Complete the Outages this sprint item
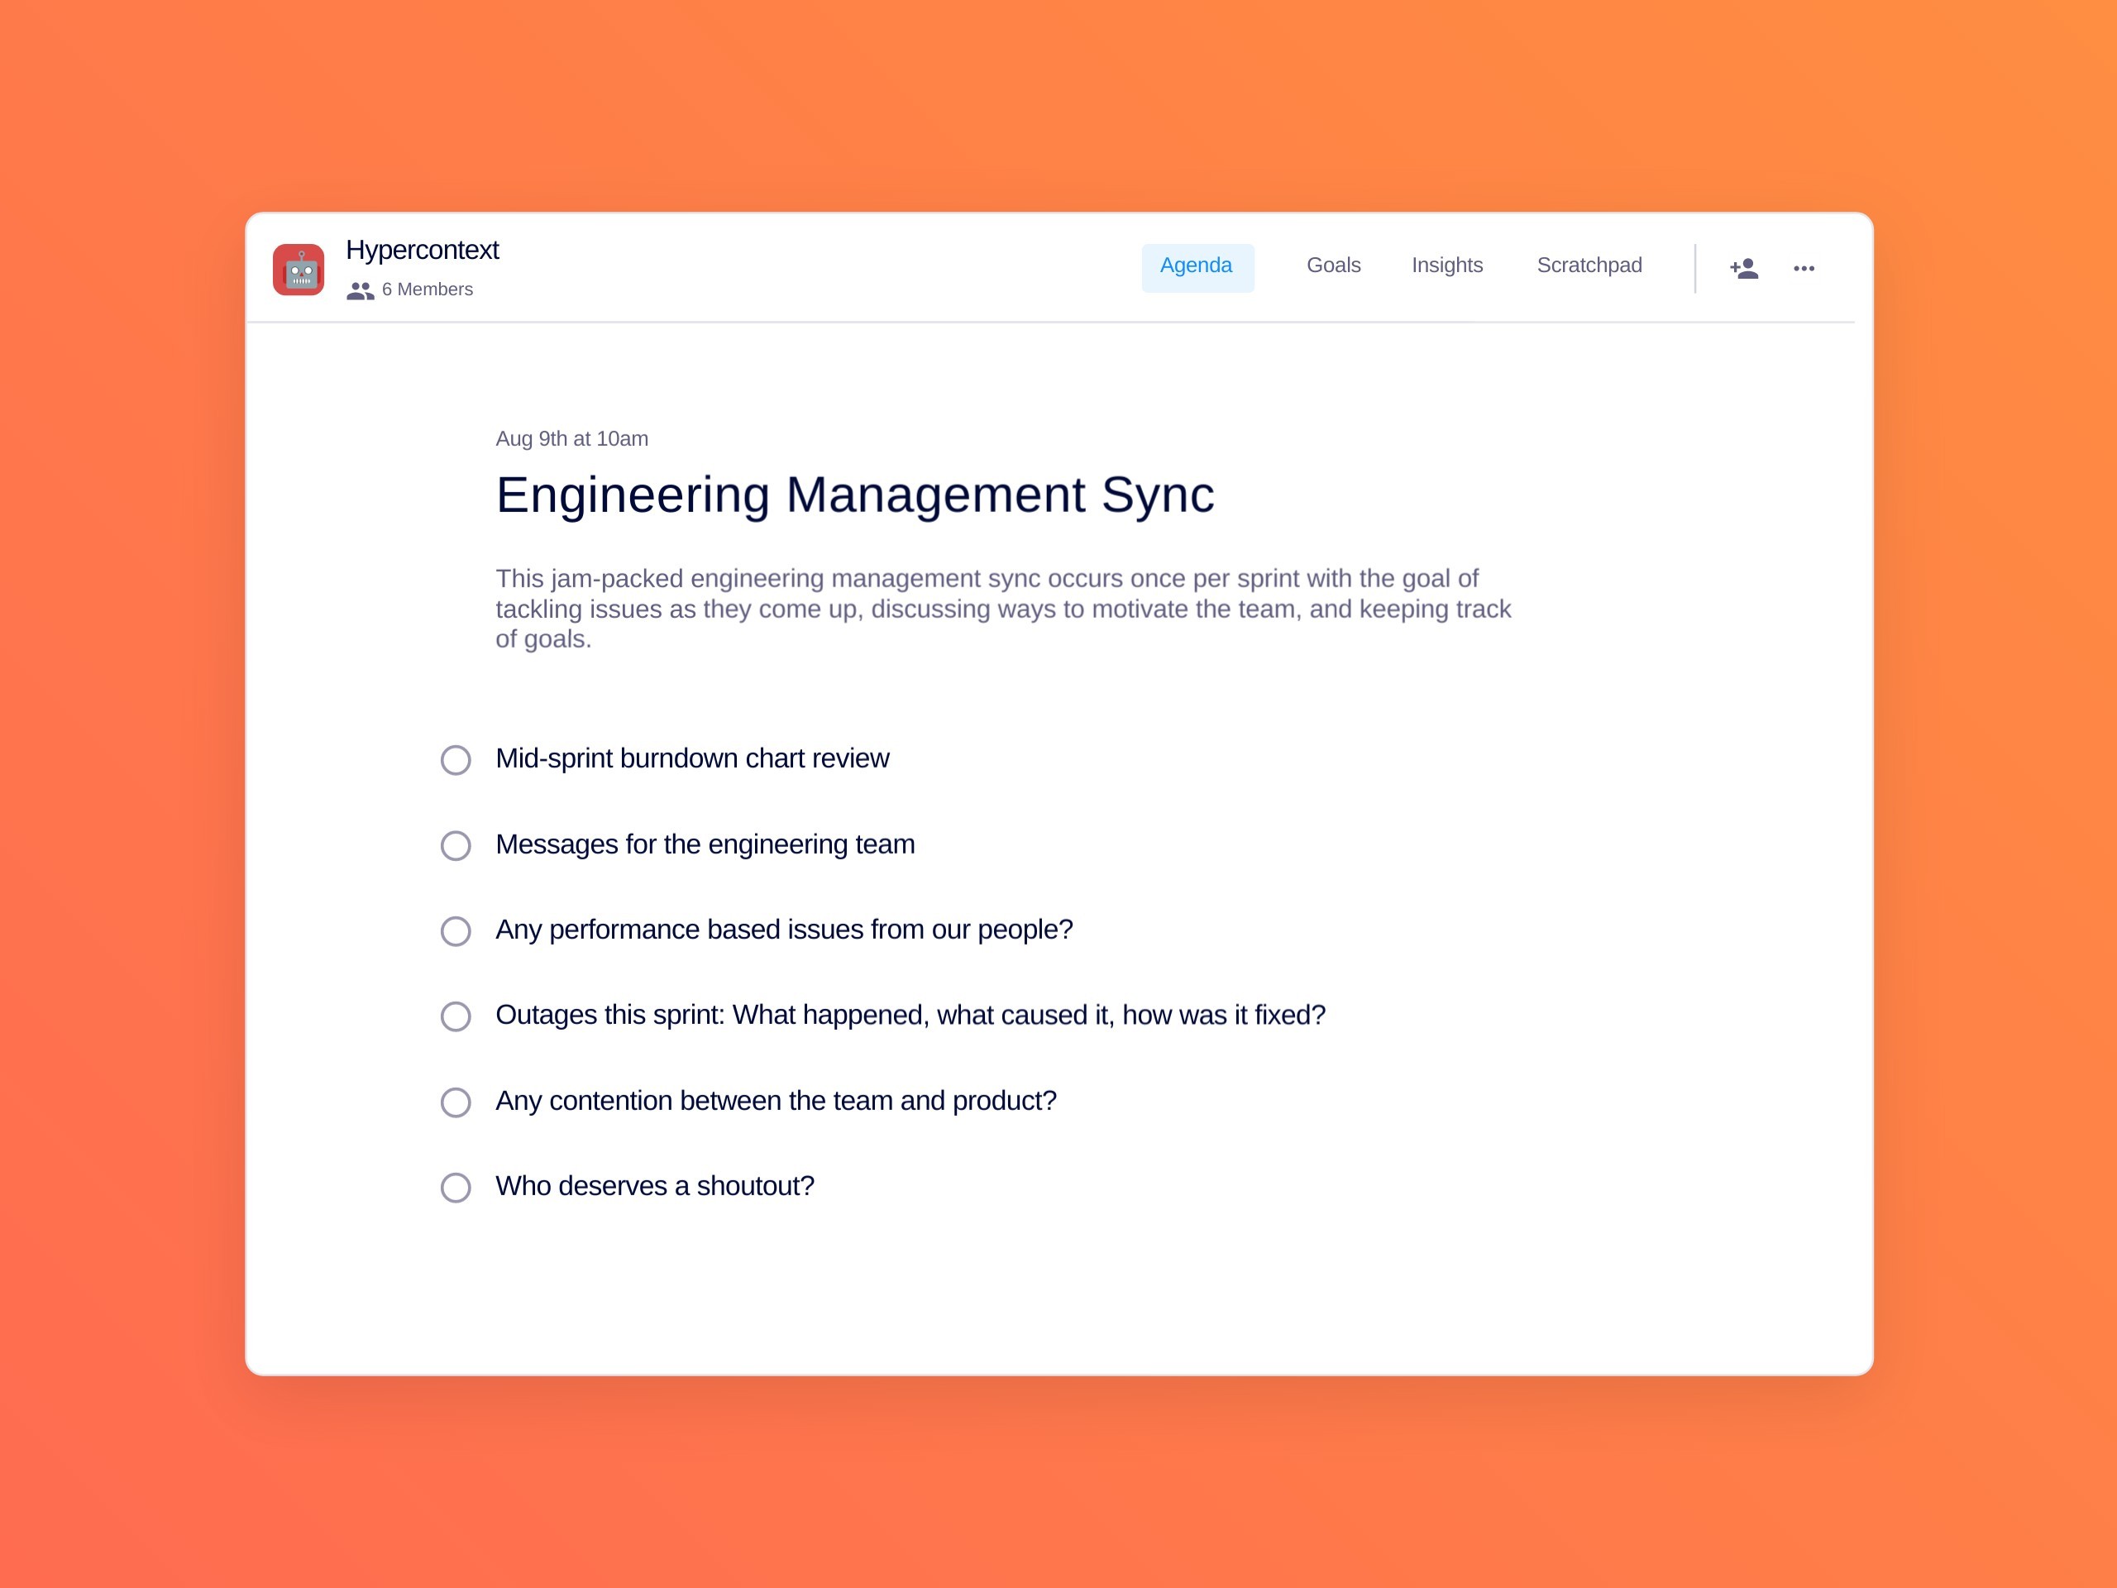The image size is (2117, 1588). coord(456,1016)
